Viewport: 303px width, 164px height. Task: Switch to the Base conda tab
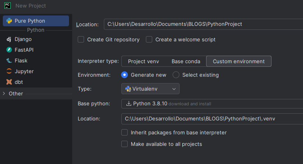(x=186, y=61)
